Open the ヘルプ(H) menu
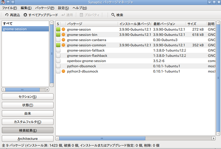Image resolution: width=221 pixels, height=149 pixels. [80, 8]
